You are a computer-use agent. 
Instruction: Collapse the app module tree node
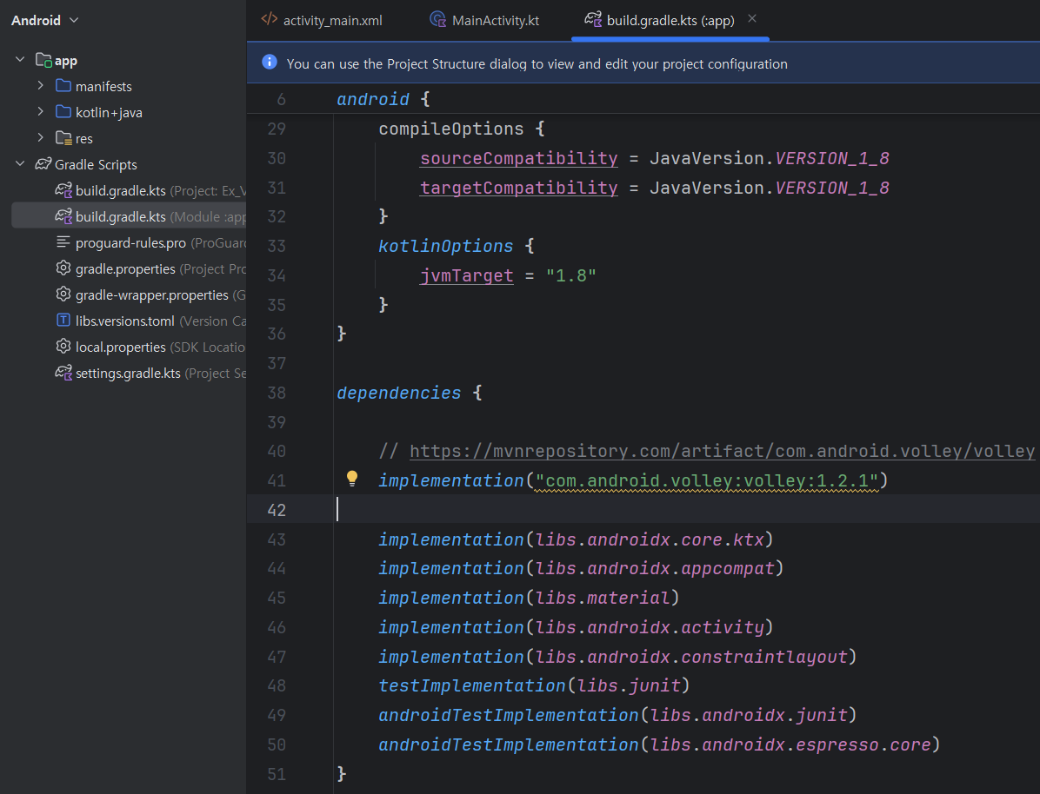pyautogui.click(x=20, y=60)
